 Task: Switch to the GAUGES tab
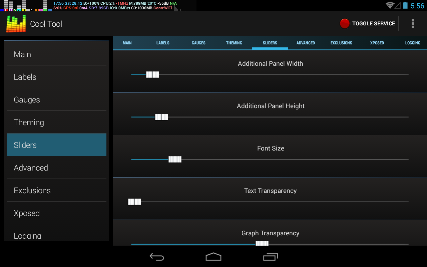pos(198,43)
